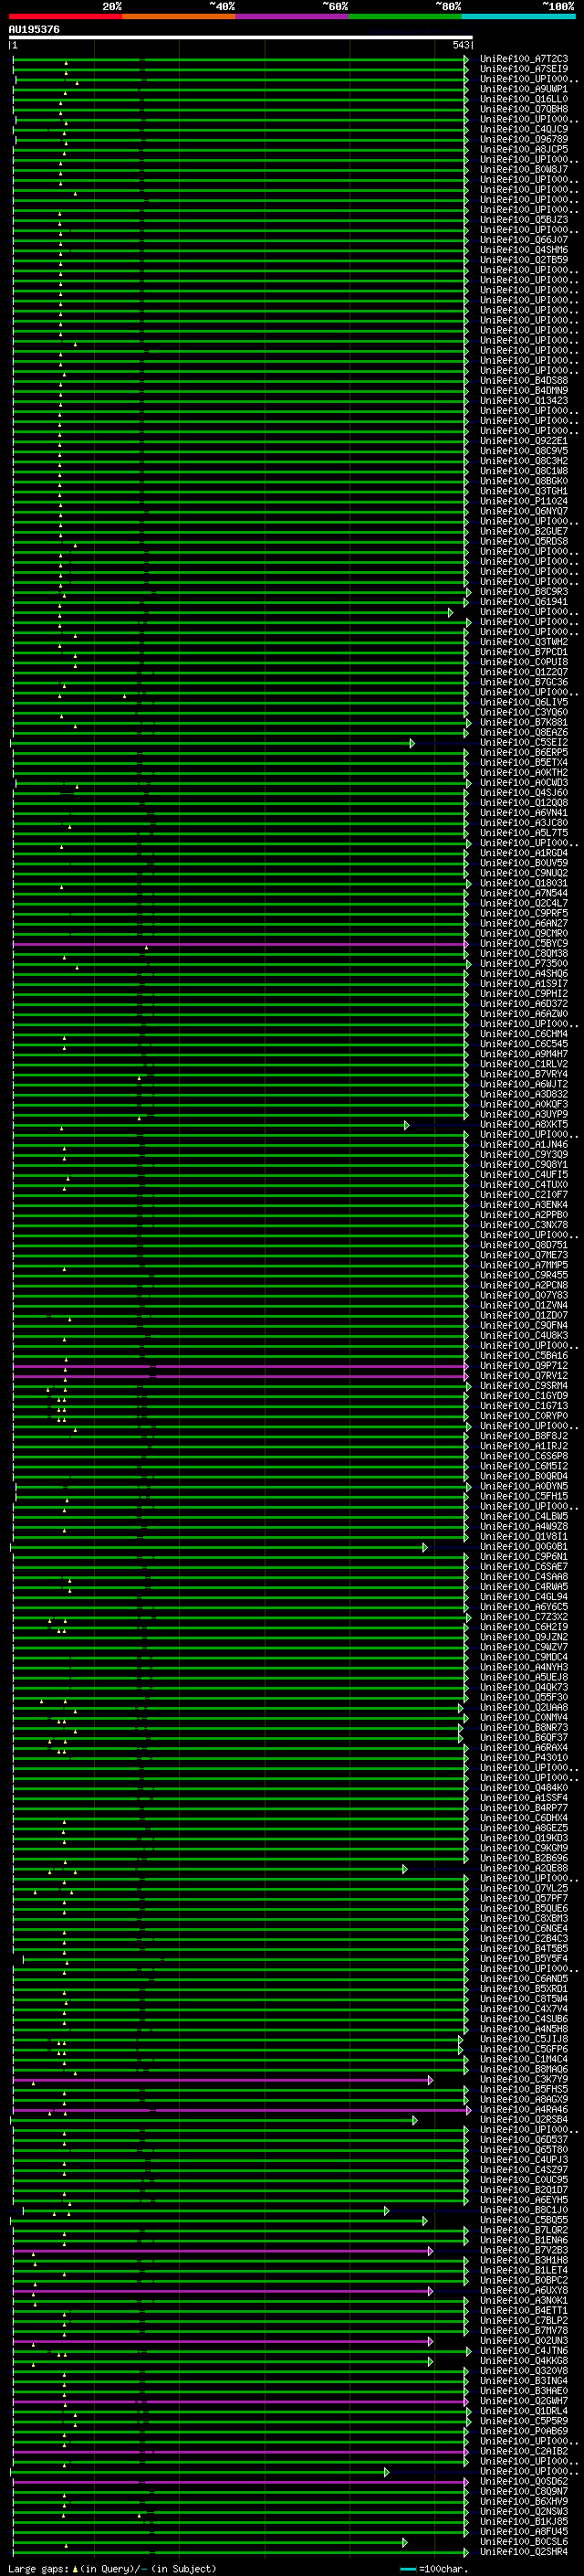This screenshot has width=584, height=2576.
Task: Select UniRef100_A8JCP5 label
Action: coord(524,149)
